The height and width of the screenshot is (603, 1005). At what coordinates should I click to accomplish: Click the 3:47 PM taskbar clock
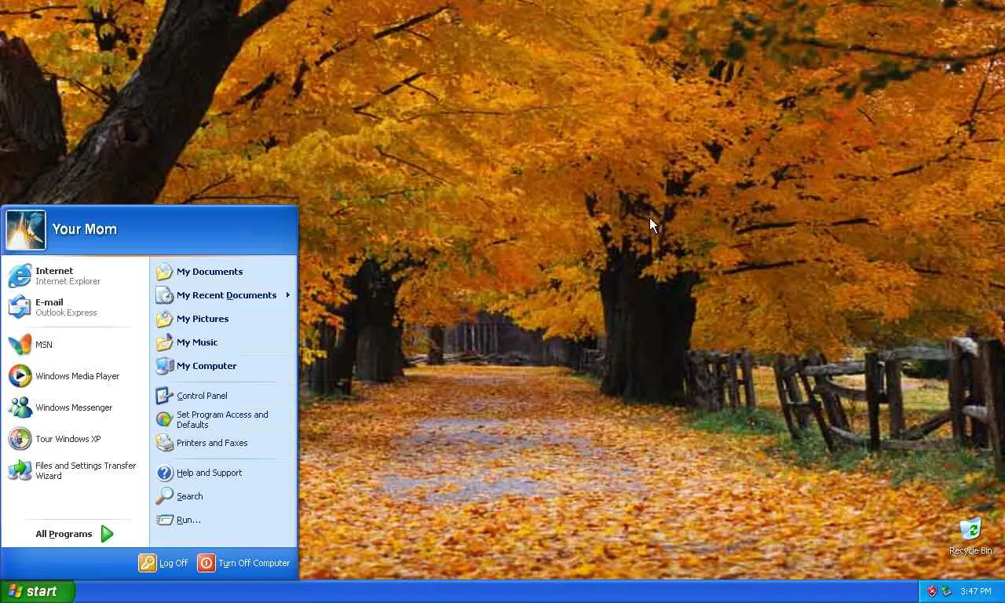point(976,591)
